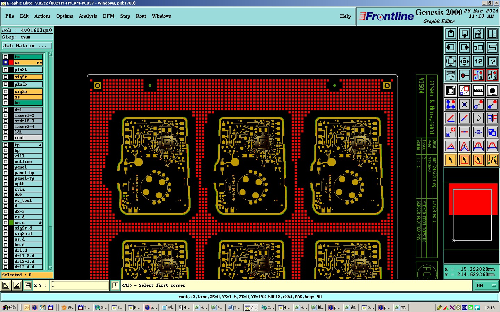Open the DFM menu
Image resolution: width=500 pixels, height=312 pixels.
coord(109,16)
